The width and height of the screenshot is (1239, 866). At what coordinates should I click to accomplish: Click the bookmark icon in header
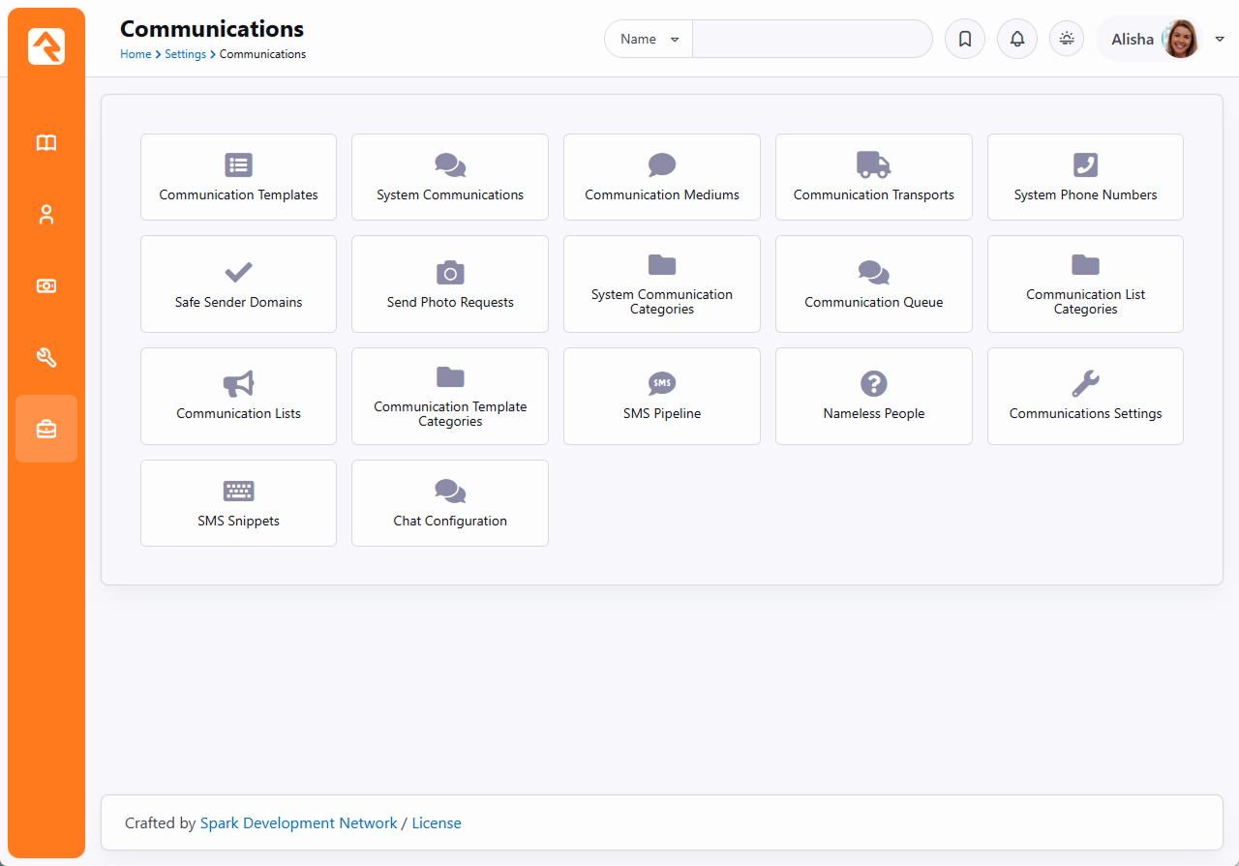coord(965,40)
